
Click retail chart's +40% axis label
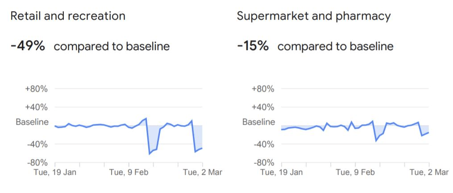click(x=36, y=107)
